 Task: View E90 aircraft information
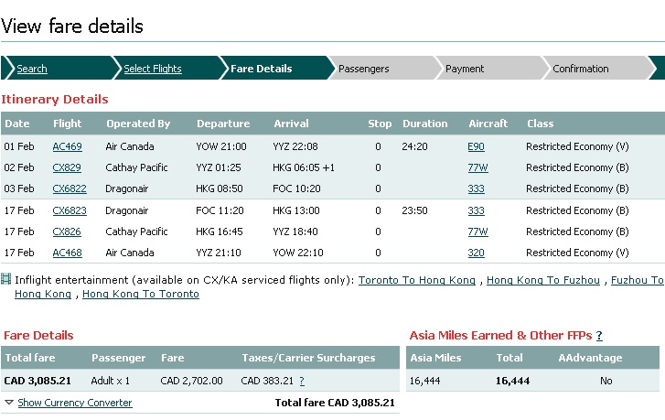[x=476, y=146]
